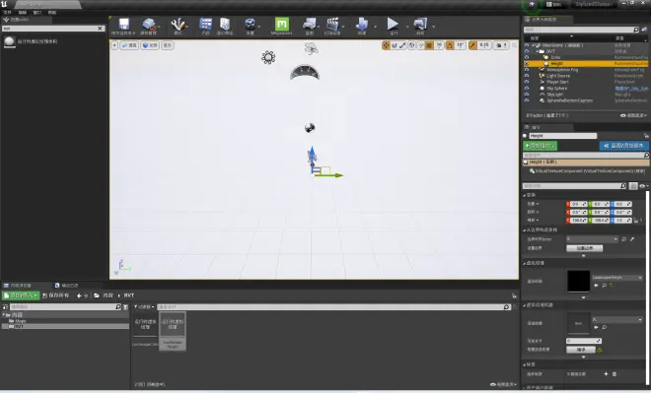This screenshot has width=651, height=393.
Task: Click the blue Blueprint/Add Script button
Action: point(623,146)
